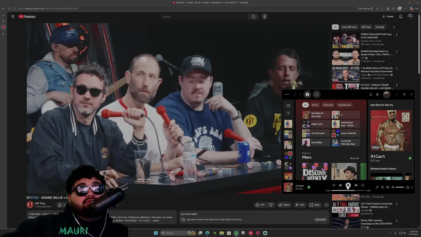Click 'Show all' for Made For Mars
The image size is (421, 237).
354,158
